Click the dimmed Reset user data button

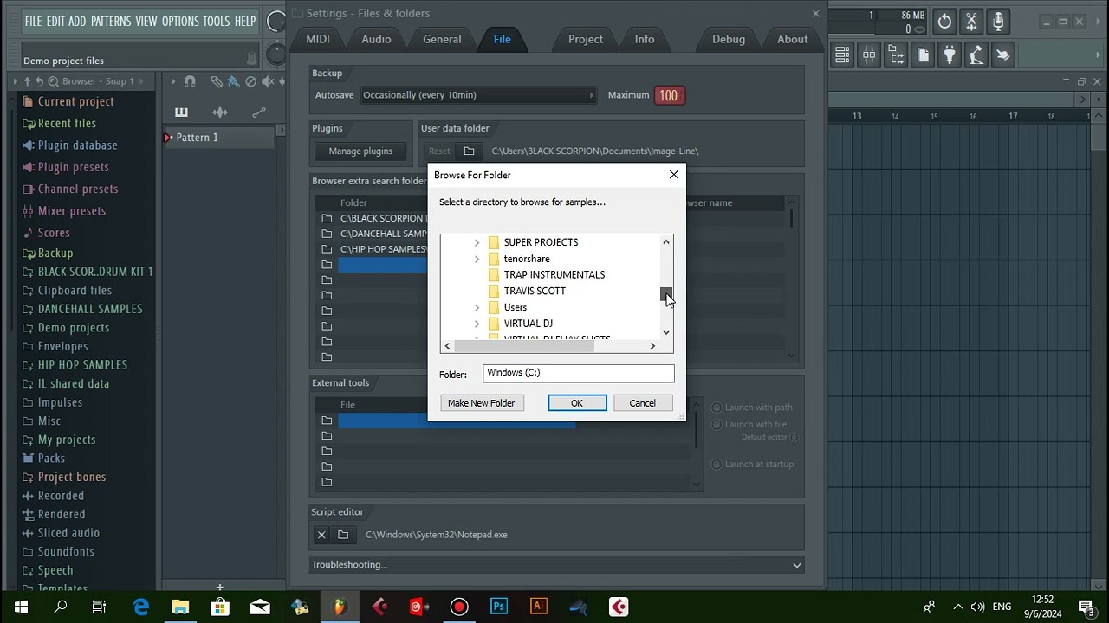[x=439, y=151]
